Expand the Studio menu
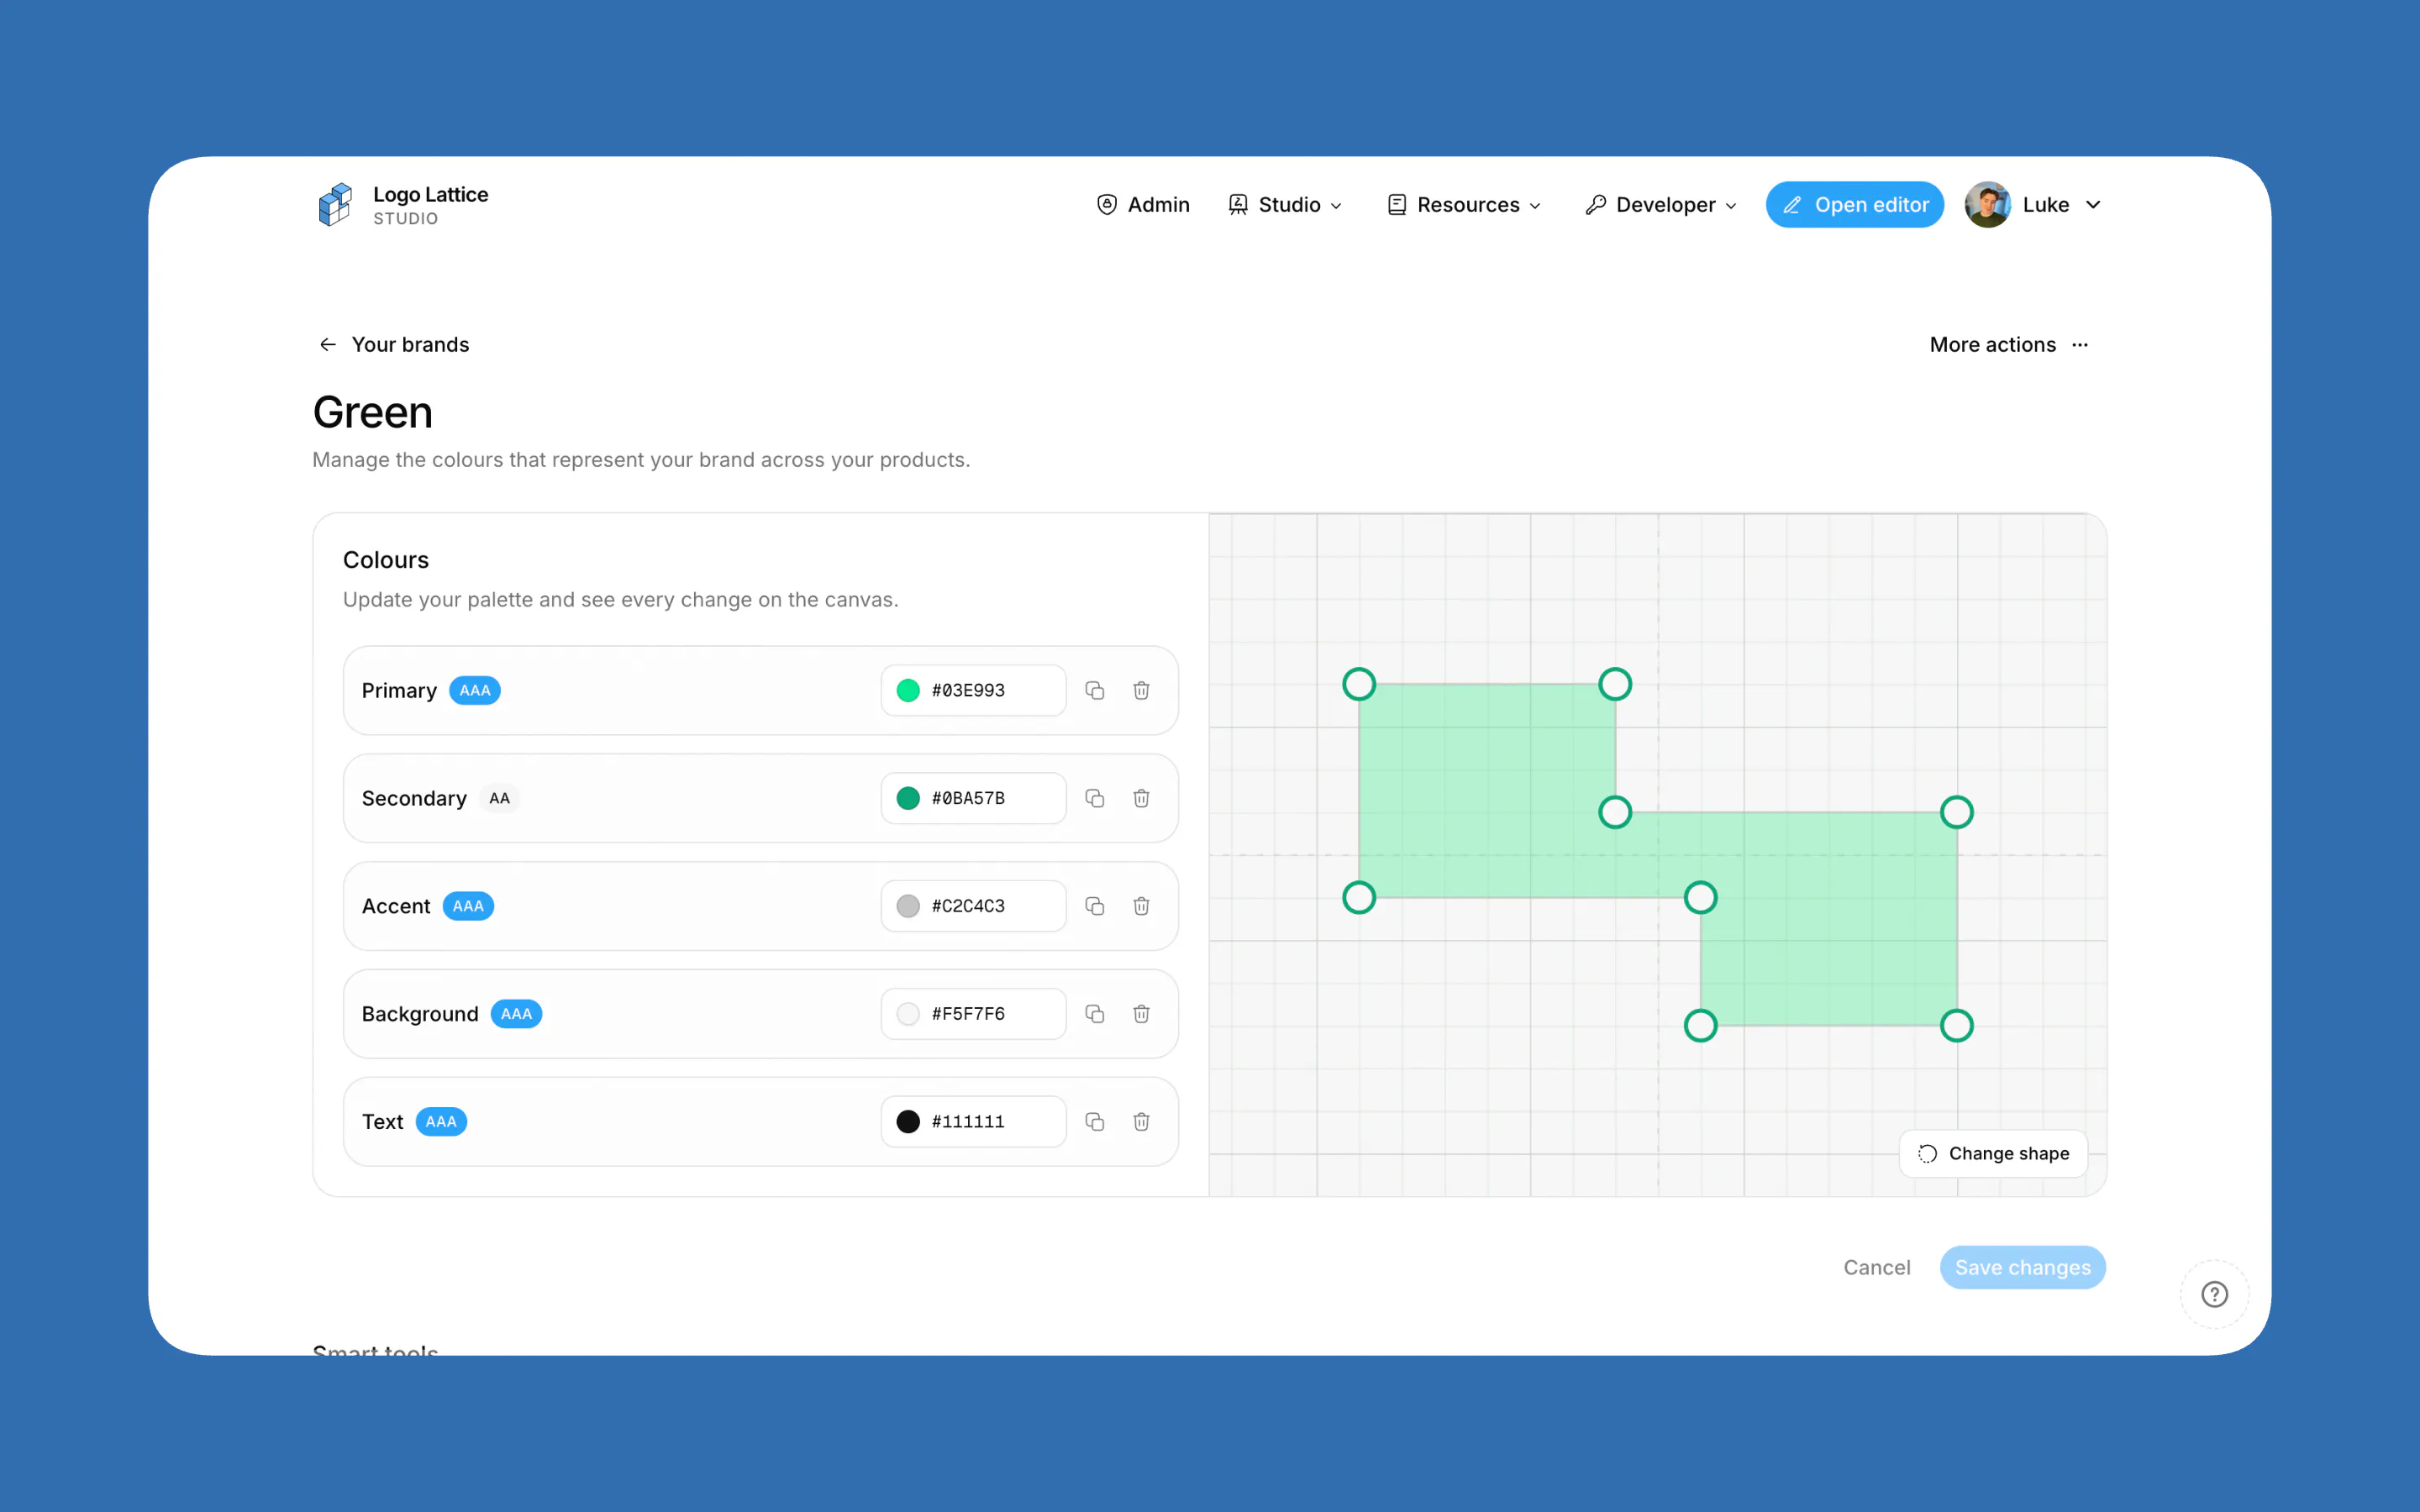This screenshot has width=2420, height=1512. point(1285,205)
